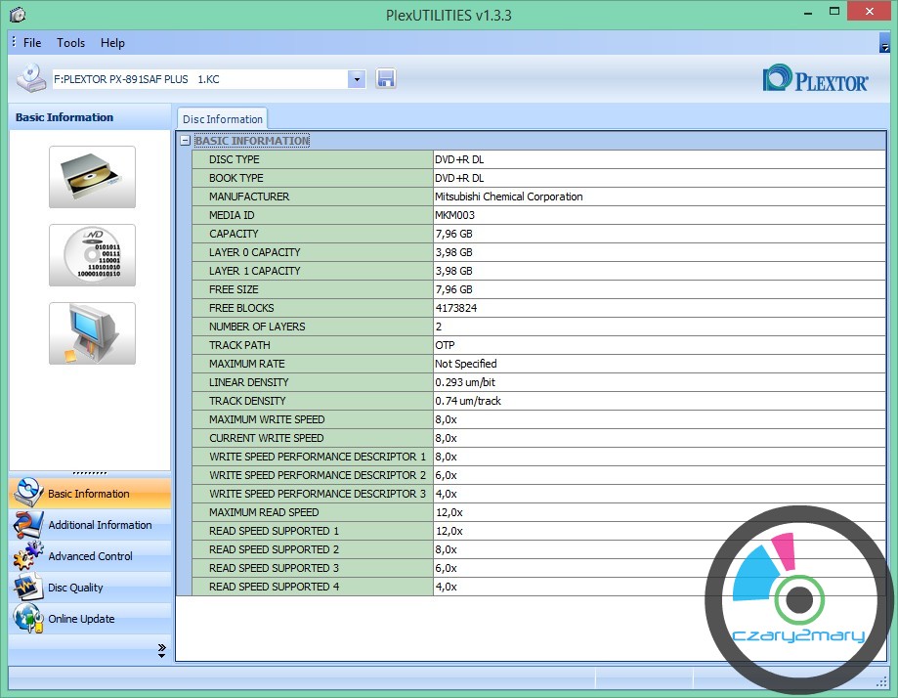898x698 pixels.
Task: Open the drive selection dropdown arrow
Action: tap(356, 79)
